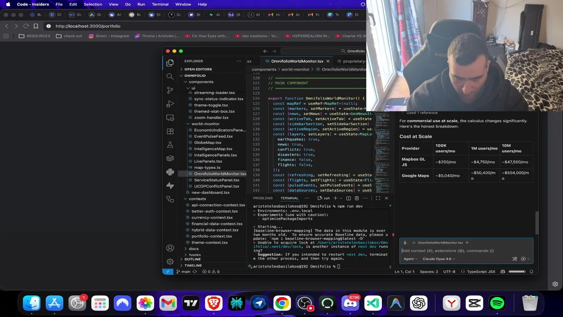Open the Run menu
The width and height of the screenshot is (563, 317).
pos(141,4)
